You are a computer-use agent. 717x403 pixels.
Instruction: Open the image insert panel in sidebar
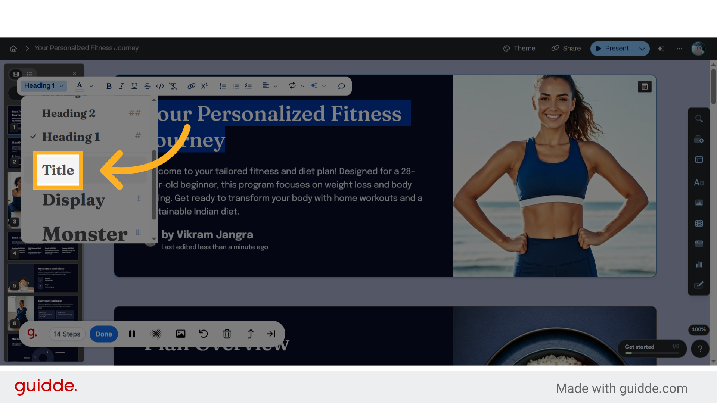coord(699,203)
